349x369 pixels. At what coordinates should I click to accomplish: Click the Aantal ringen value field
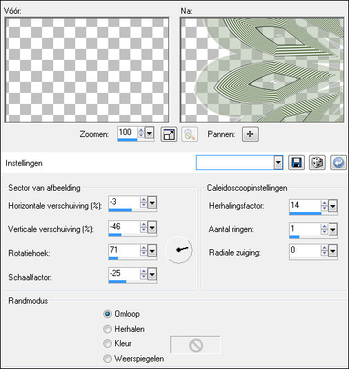(x=305, y=229)
